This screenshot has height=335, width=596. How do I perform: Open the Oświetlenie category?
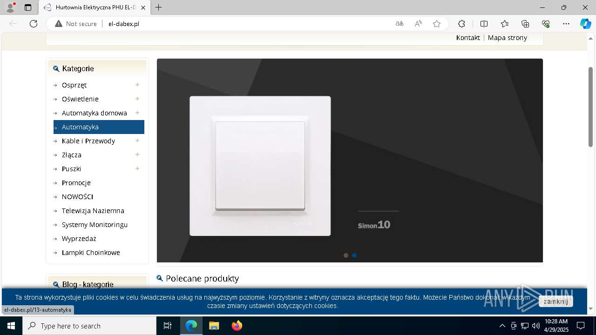(x=80, y=99)
